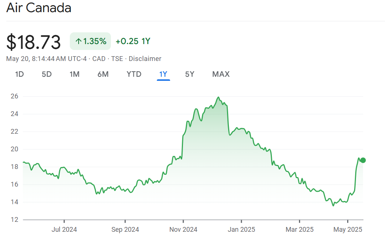
Task: Show the 1M chart range
Action: pyautogui.click(x=75, y=74)
